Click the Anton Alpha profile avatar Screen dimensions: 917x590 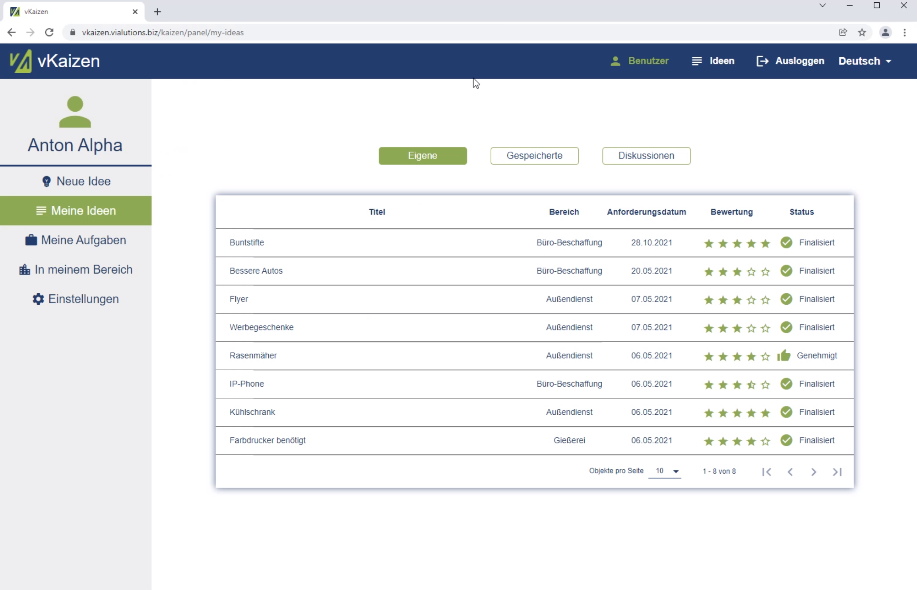coord(75,112)
